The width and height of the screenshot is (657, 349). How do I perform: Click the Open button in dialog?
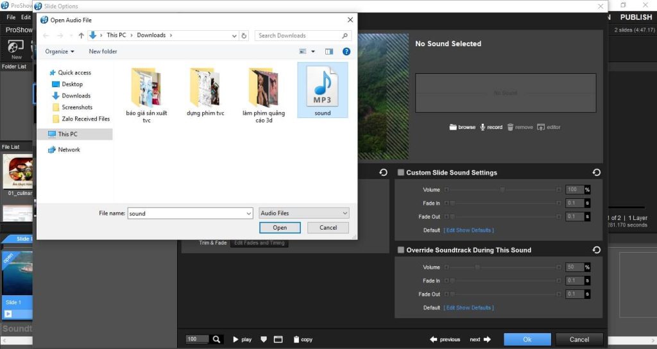click(280, 228)
